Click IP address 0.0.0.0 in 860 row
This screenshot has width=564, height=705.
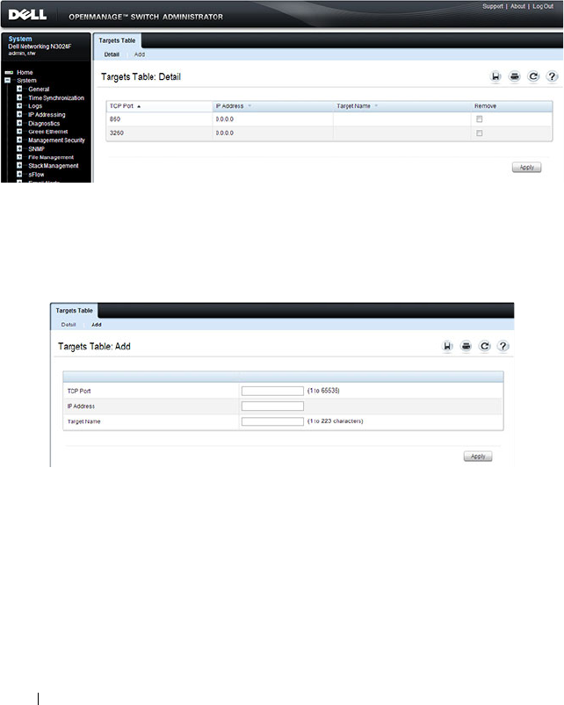click(x=224, y=119)
